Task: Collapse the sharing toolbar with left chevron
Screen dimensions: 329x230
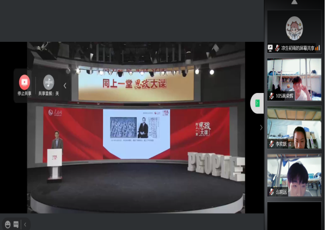Action: pos(65,85)
